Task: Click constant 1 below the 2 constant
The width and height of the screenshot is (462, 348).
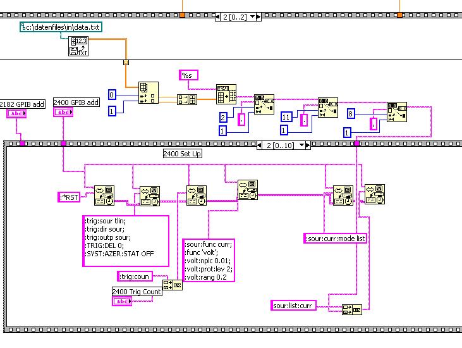Action: 222,130
